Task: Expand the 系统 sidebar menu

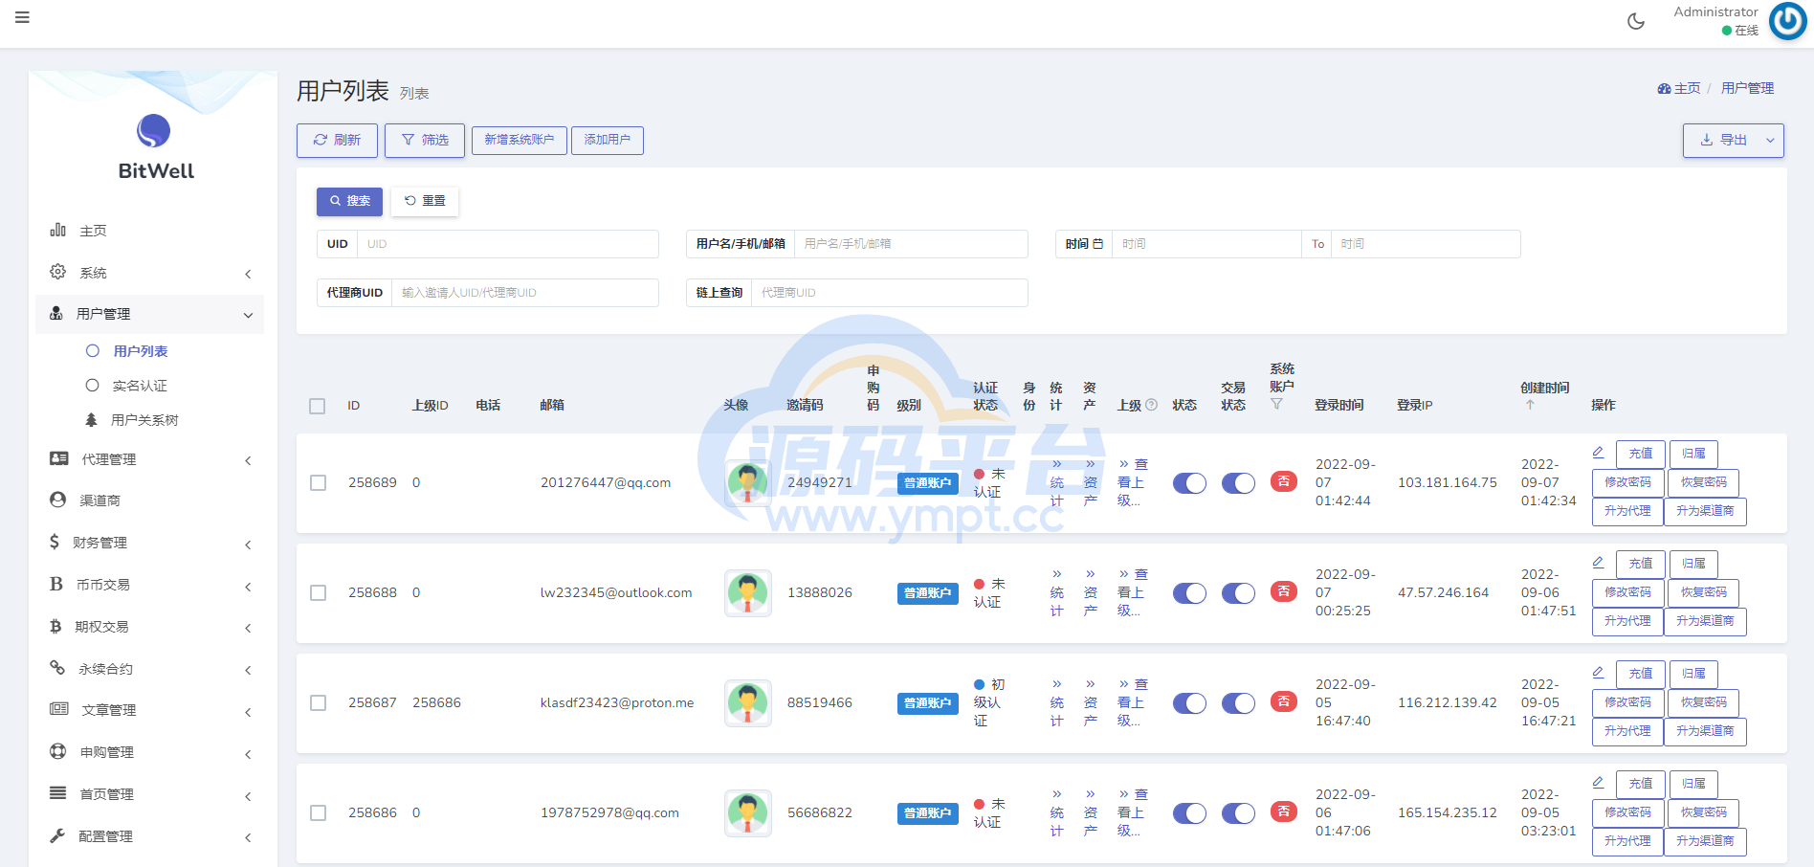Action: [149, 273]
